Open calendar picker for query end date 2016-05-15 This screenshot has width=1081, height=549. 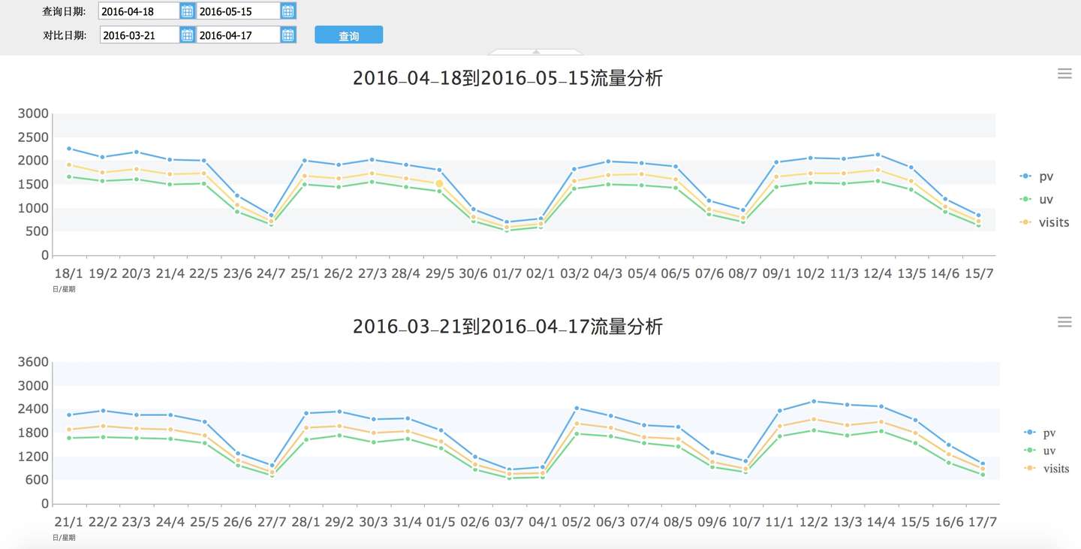(288, 11)
